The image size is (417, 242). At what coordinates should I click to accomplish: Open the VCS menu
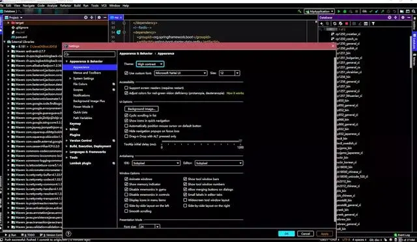[104, 6]
